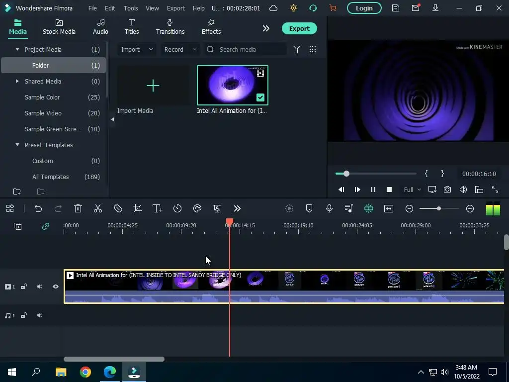Click the Delete trash can icon
The image size is (509, 382).
[x=78, y=208]
